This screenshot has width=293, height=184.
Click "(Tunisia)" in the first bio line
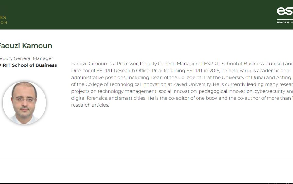(x=274, y=64)
